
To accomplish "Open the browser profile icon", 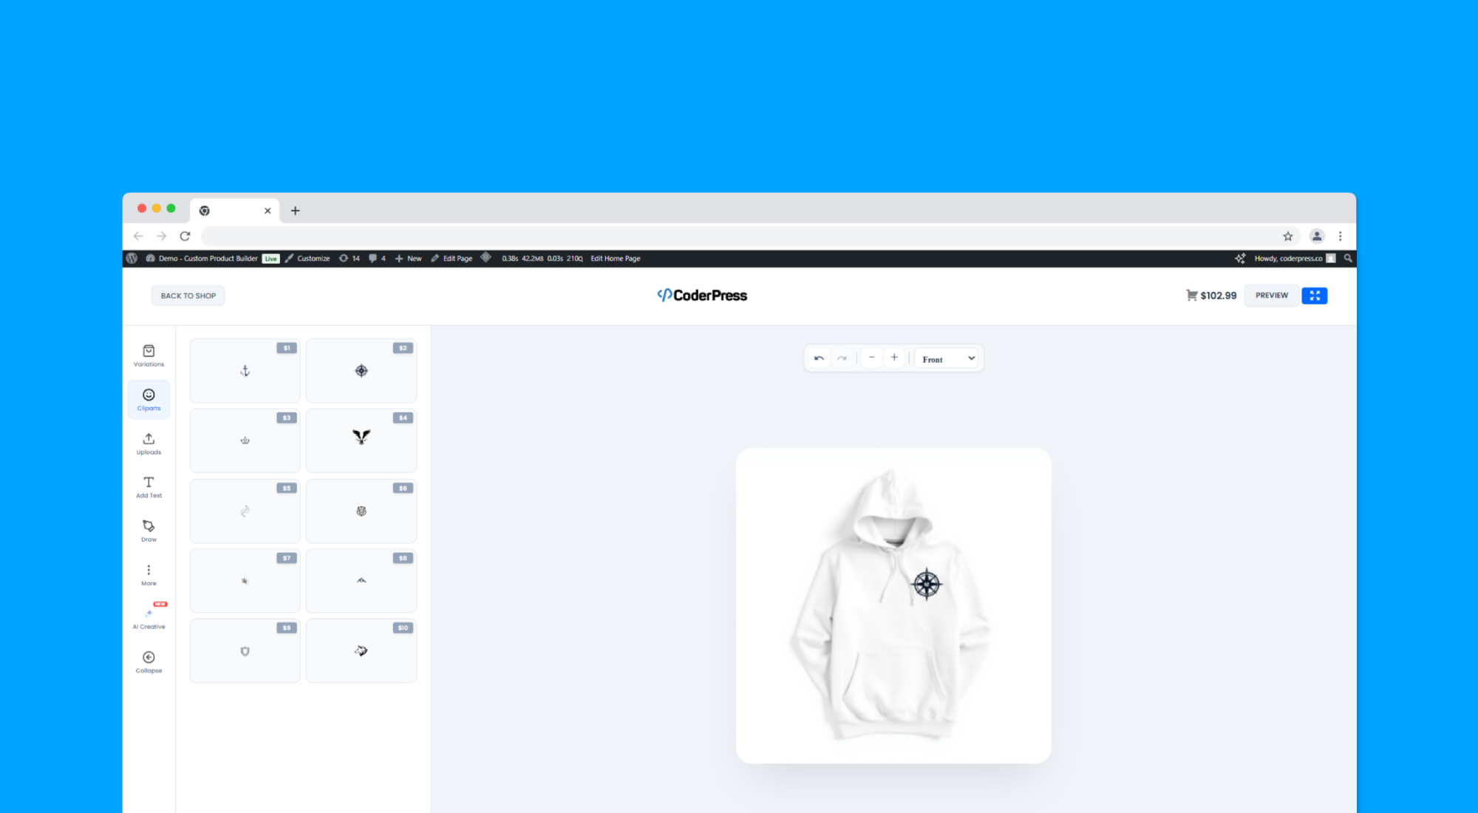I will coord(1317,236).
